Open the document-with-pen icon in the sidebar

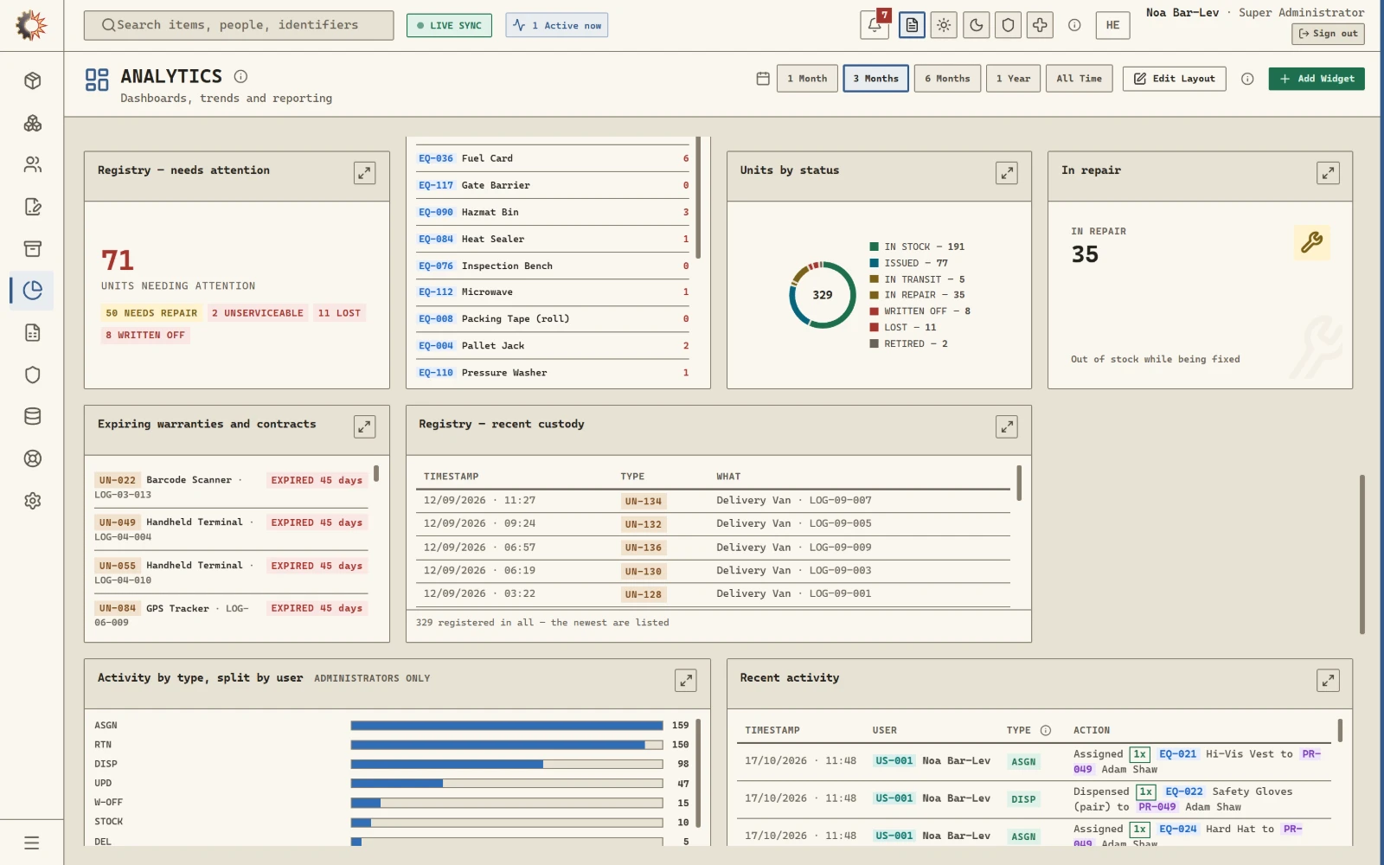pos(33,207)
